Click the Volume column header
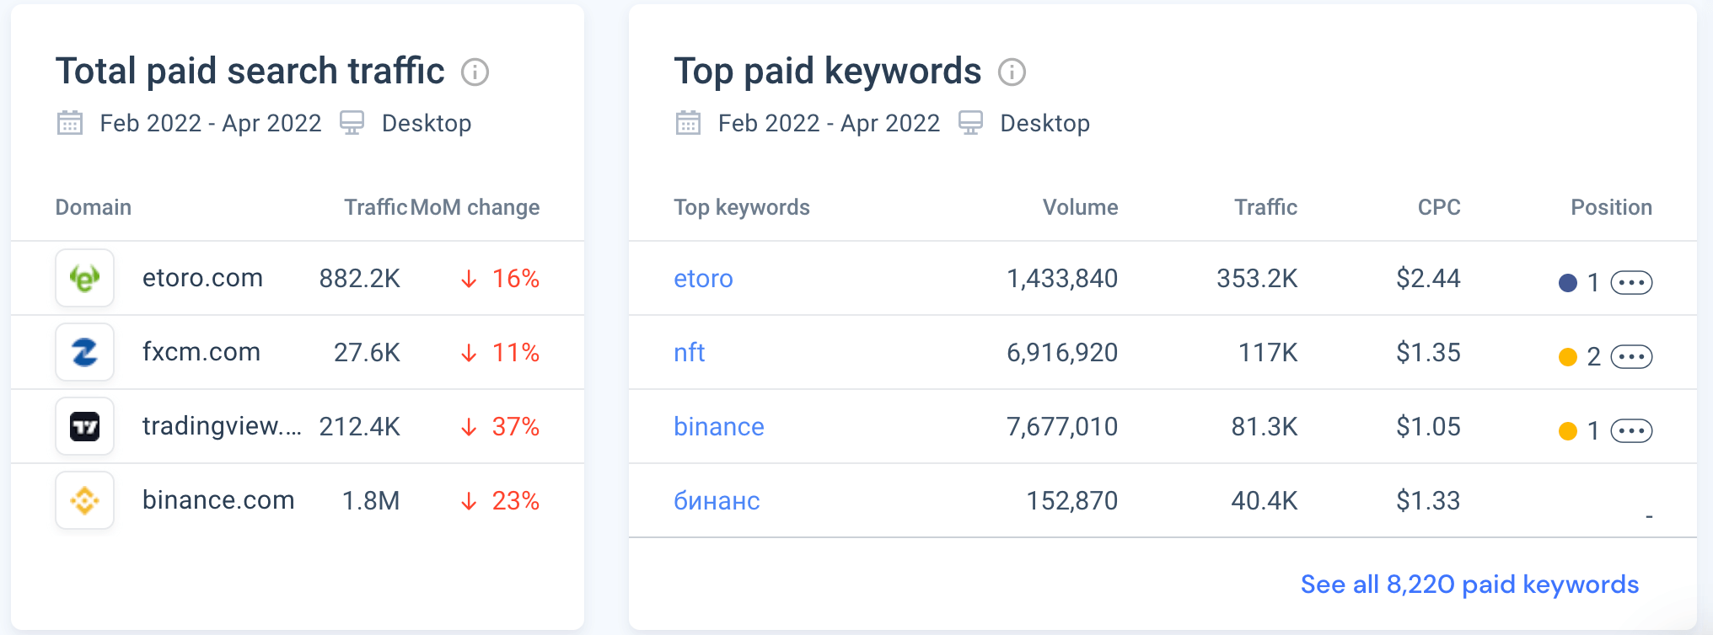 click(1080, 207)
